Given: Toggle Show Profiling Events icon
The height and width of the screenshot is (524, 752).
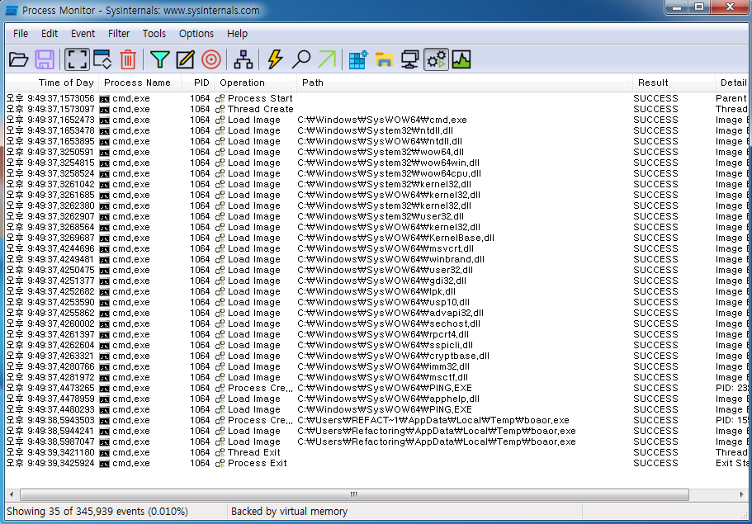Looking at the screenshot, I should [461, 59].
